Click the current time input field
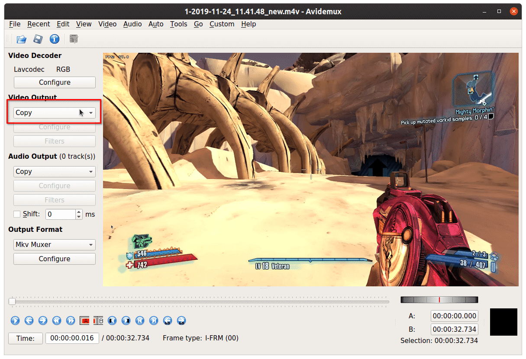 (72, 338)
